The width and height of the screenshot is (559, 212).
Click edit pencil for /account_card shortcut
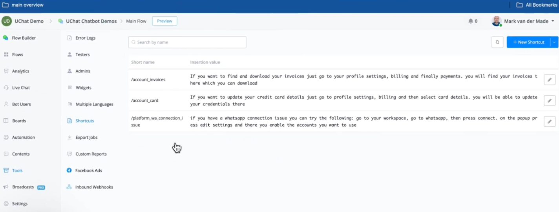tap(549, 101)
